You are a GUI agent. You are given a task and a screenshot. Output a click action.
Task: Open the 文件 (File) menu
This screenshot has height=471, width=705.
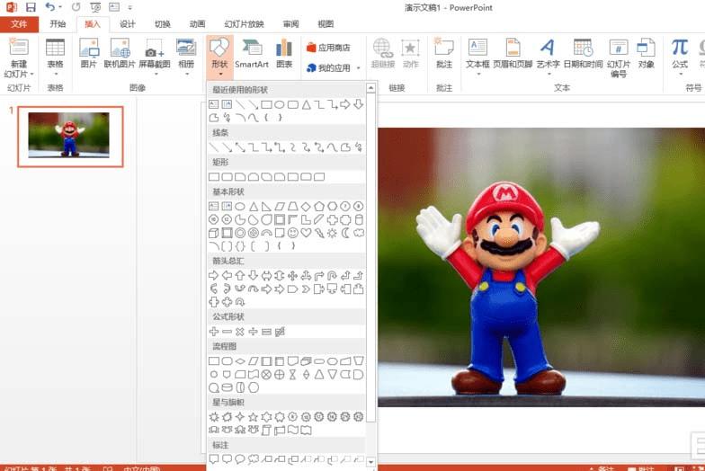pos(19,24)
